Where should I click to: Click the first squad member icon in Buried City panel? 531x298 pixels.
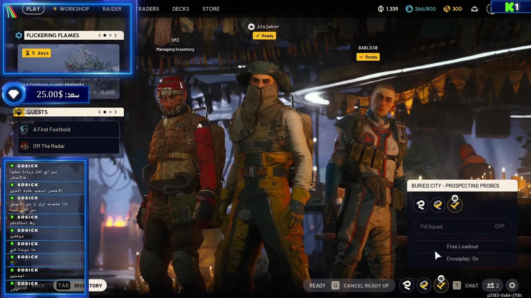(421, 205)
